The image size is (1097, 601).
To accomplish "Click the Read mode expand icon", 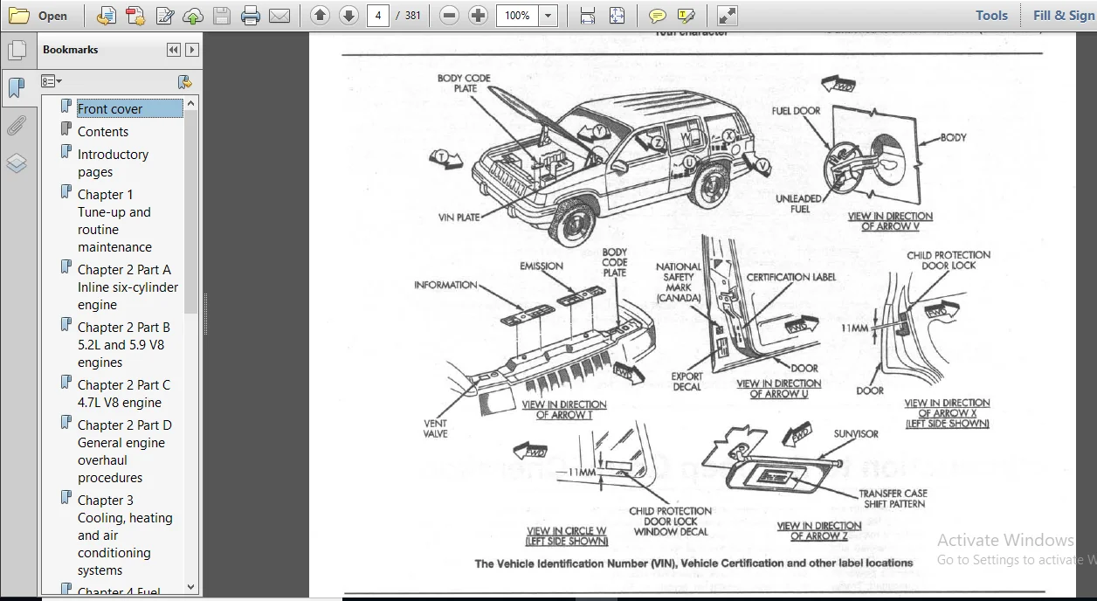I will tap(727, 15).
